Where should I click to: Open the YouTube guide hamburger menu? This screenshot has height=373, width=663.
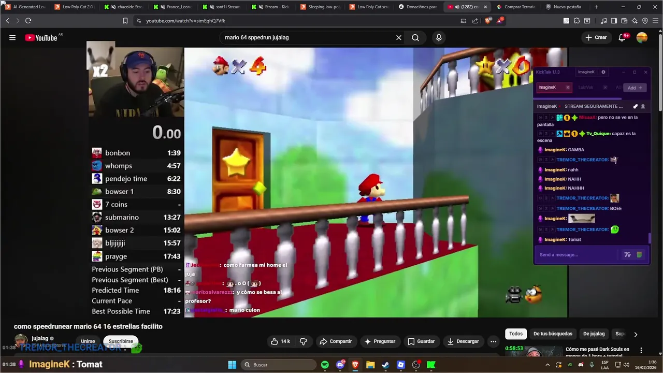pos(12,38)
